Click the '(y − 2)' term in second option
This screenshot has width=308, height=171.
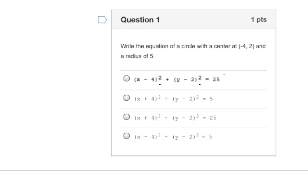184,99
